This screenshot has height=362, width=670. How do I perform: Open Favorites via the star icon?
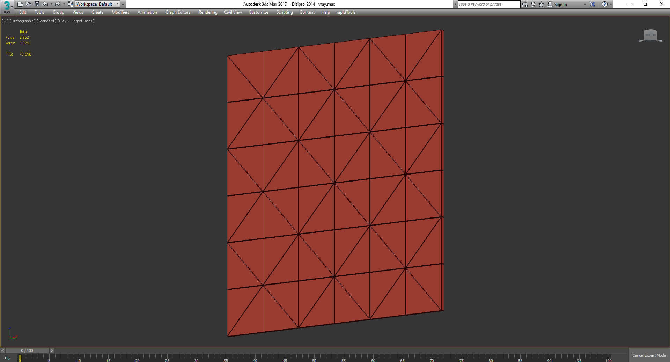pos(542,4)
